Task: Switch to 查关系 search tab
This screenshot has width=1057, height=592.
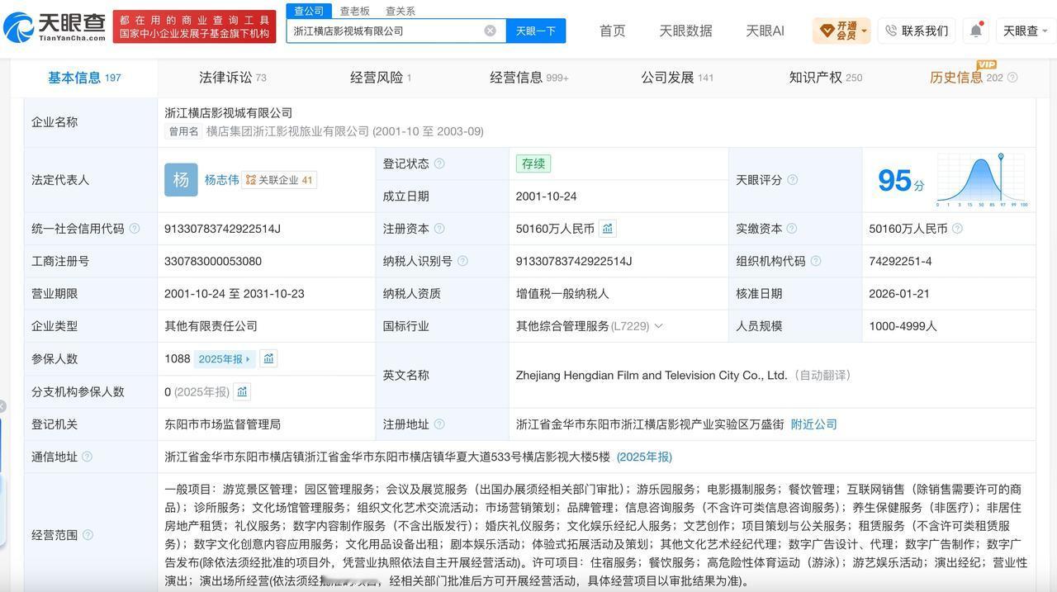Action: point(401,11)
